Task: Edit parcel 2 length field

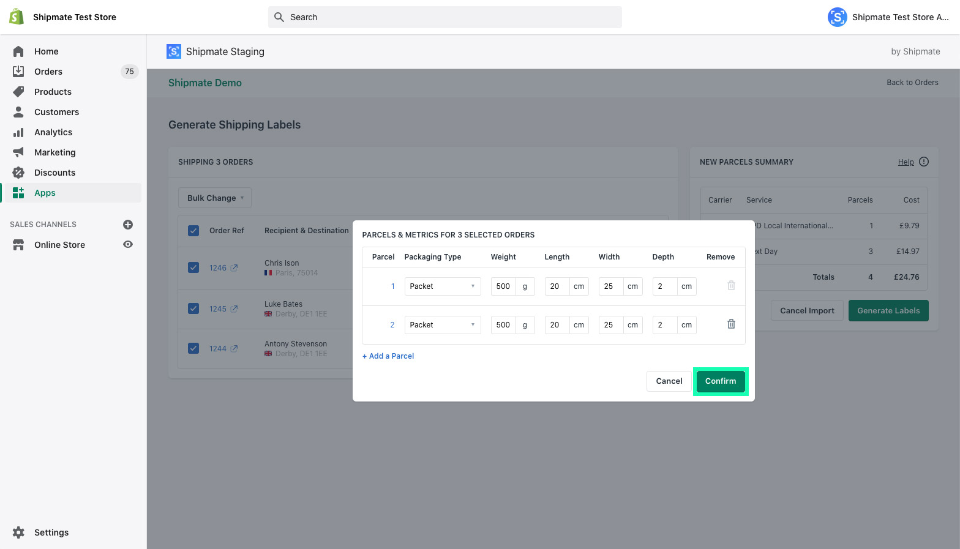Action: tap(557, 325)
